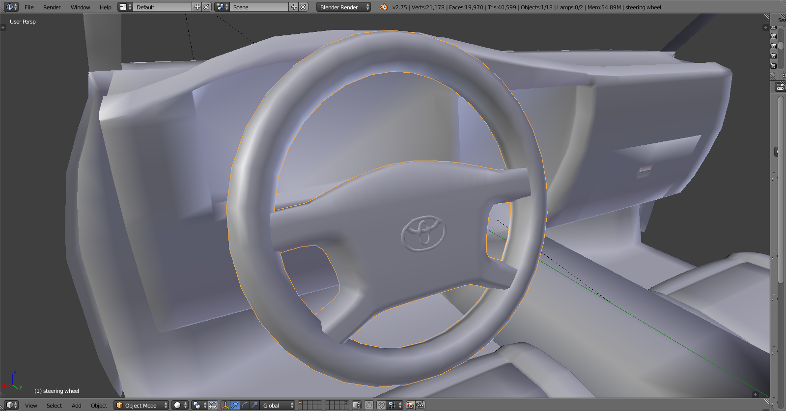Open the Object Mode dropdown
Screen dimensions: 786x411
point(141,405)
